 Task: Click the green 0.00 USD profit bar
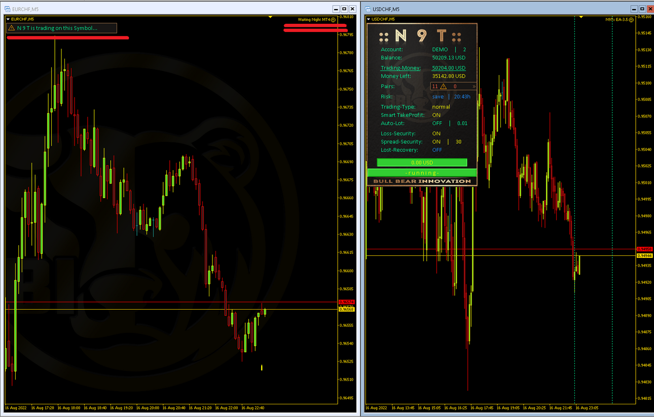point(422,163)
